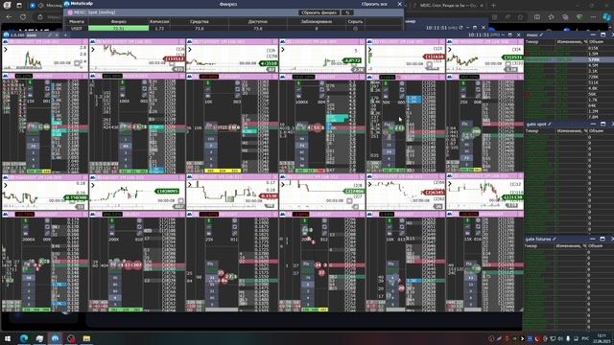Expand arrow on top-left chart with 2.8 scale
Screen dimensions: 614x345
tap(6, 49)
